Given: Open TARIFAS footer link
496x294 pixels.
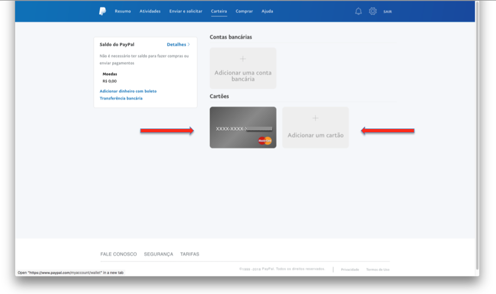Looking at the screenshot, I should pos(190,254).
